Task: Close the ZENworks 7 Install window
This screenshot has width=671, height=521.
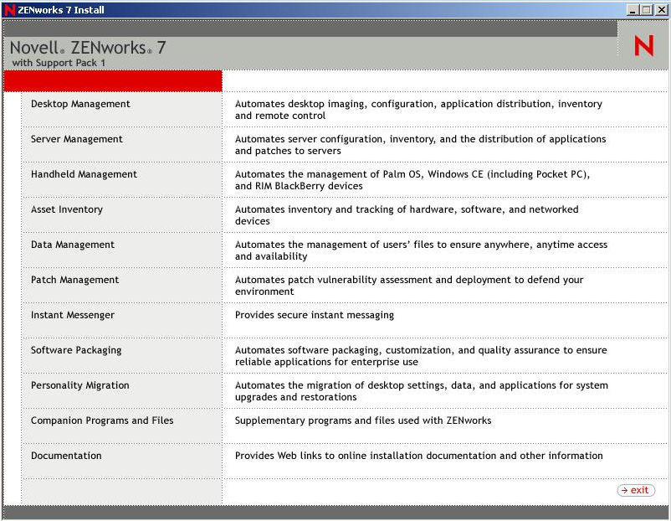Action: tap(661, 10)
